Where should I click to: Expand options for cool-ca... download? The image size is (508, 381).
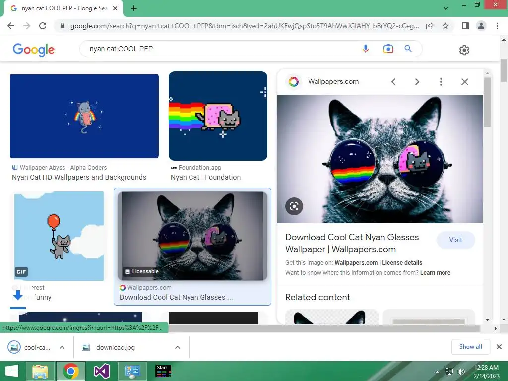[62, 347]
